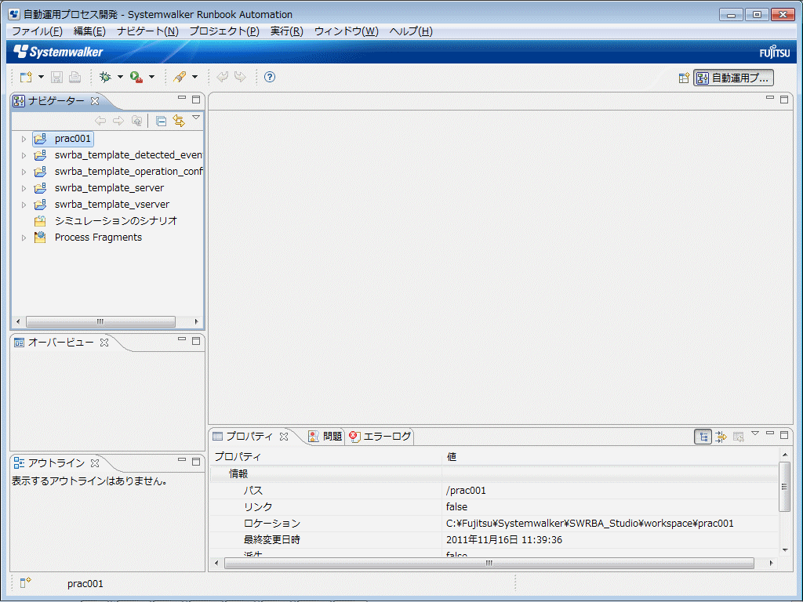Maximize the オーバービュー panel
This screenshot has height=602, width=803.
click(x=196, y=341)
